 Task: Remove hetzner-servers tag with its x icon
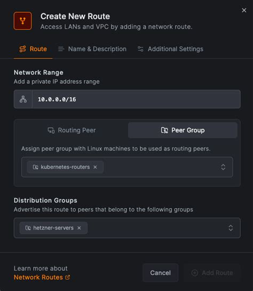(79, 228)
